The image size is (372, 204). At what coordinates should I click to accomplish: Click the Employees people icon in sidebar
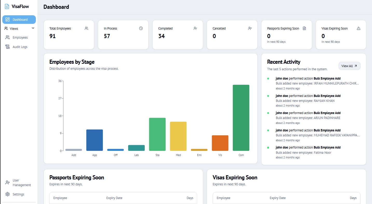pos(8,38)
